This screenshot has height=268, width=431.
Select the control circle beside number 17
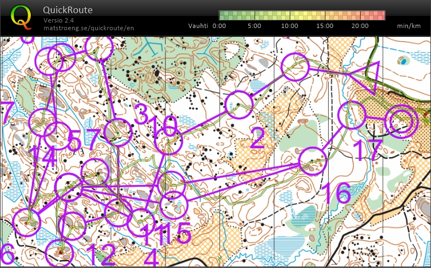coord(352,115)
